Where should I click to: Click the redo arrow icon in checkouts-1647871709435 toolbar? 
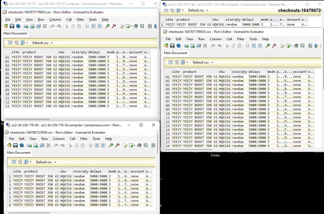pos(219,46)
